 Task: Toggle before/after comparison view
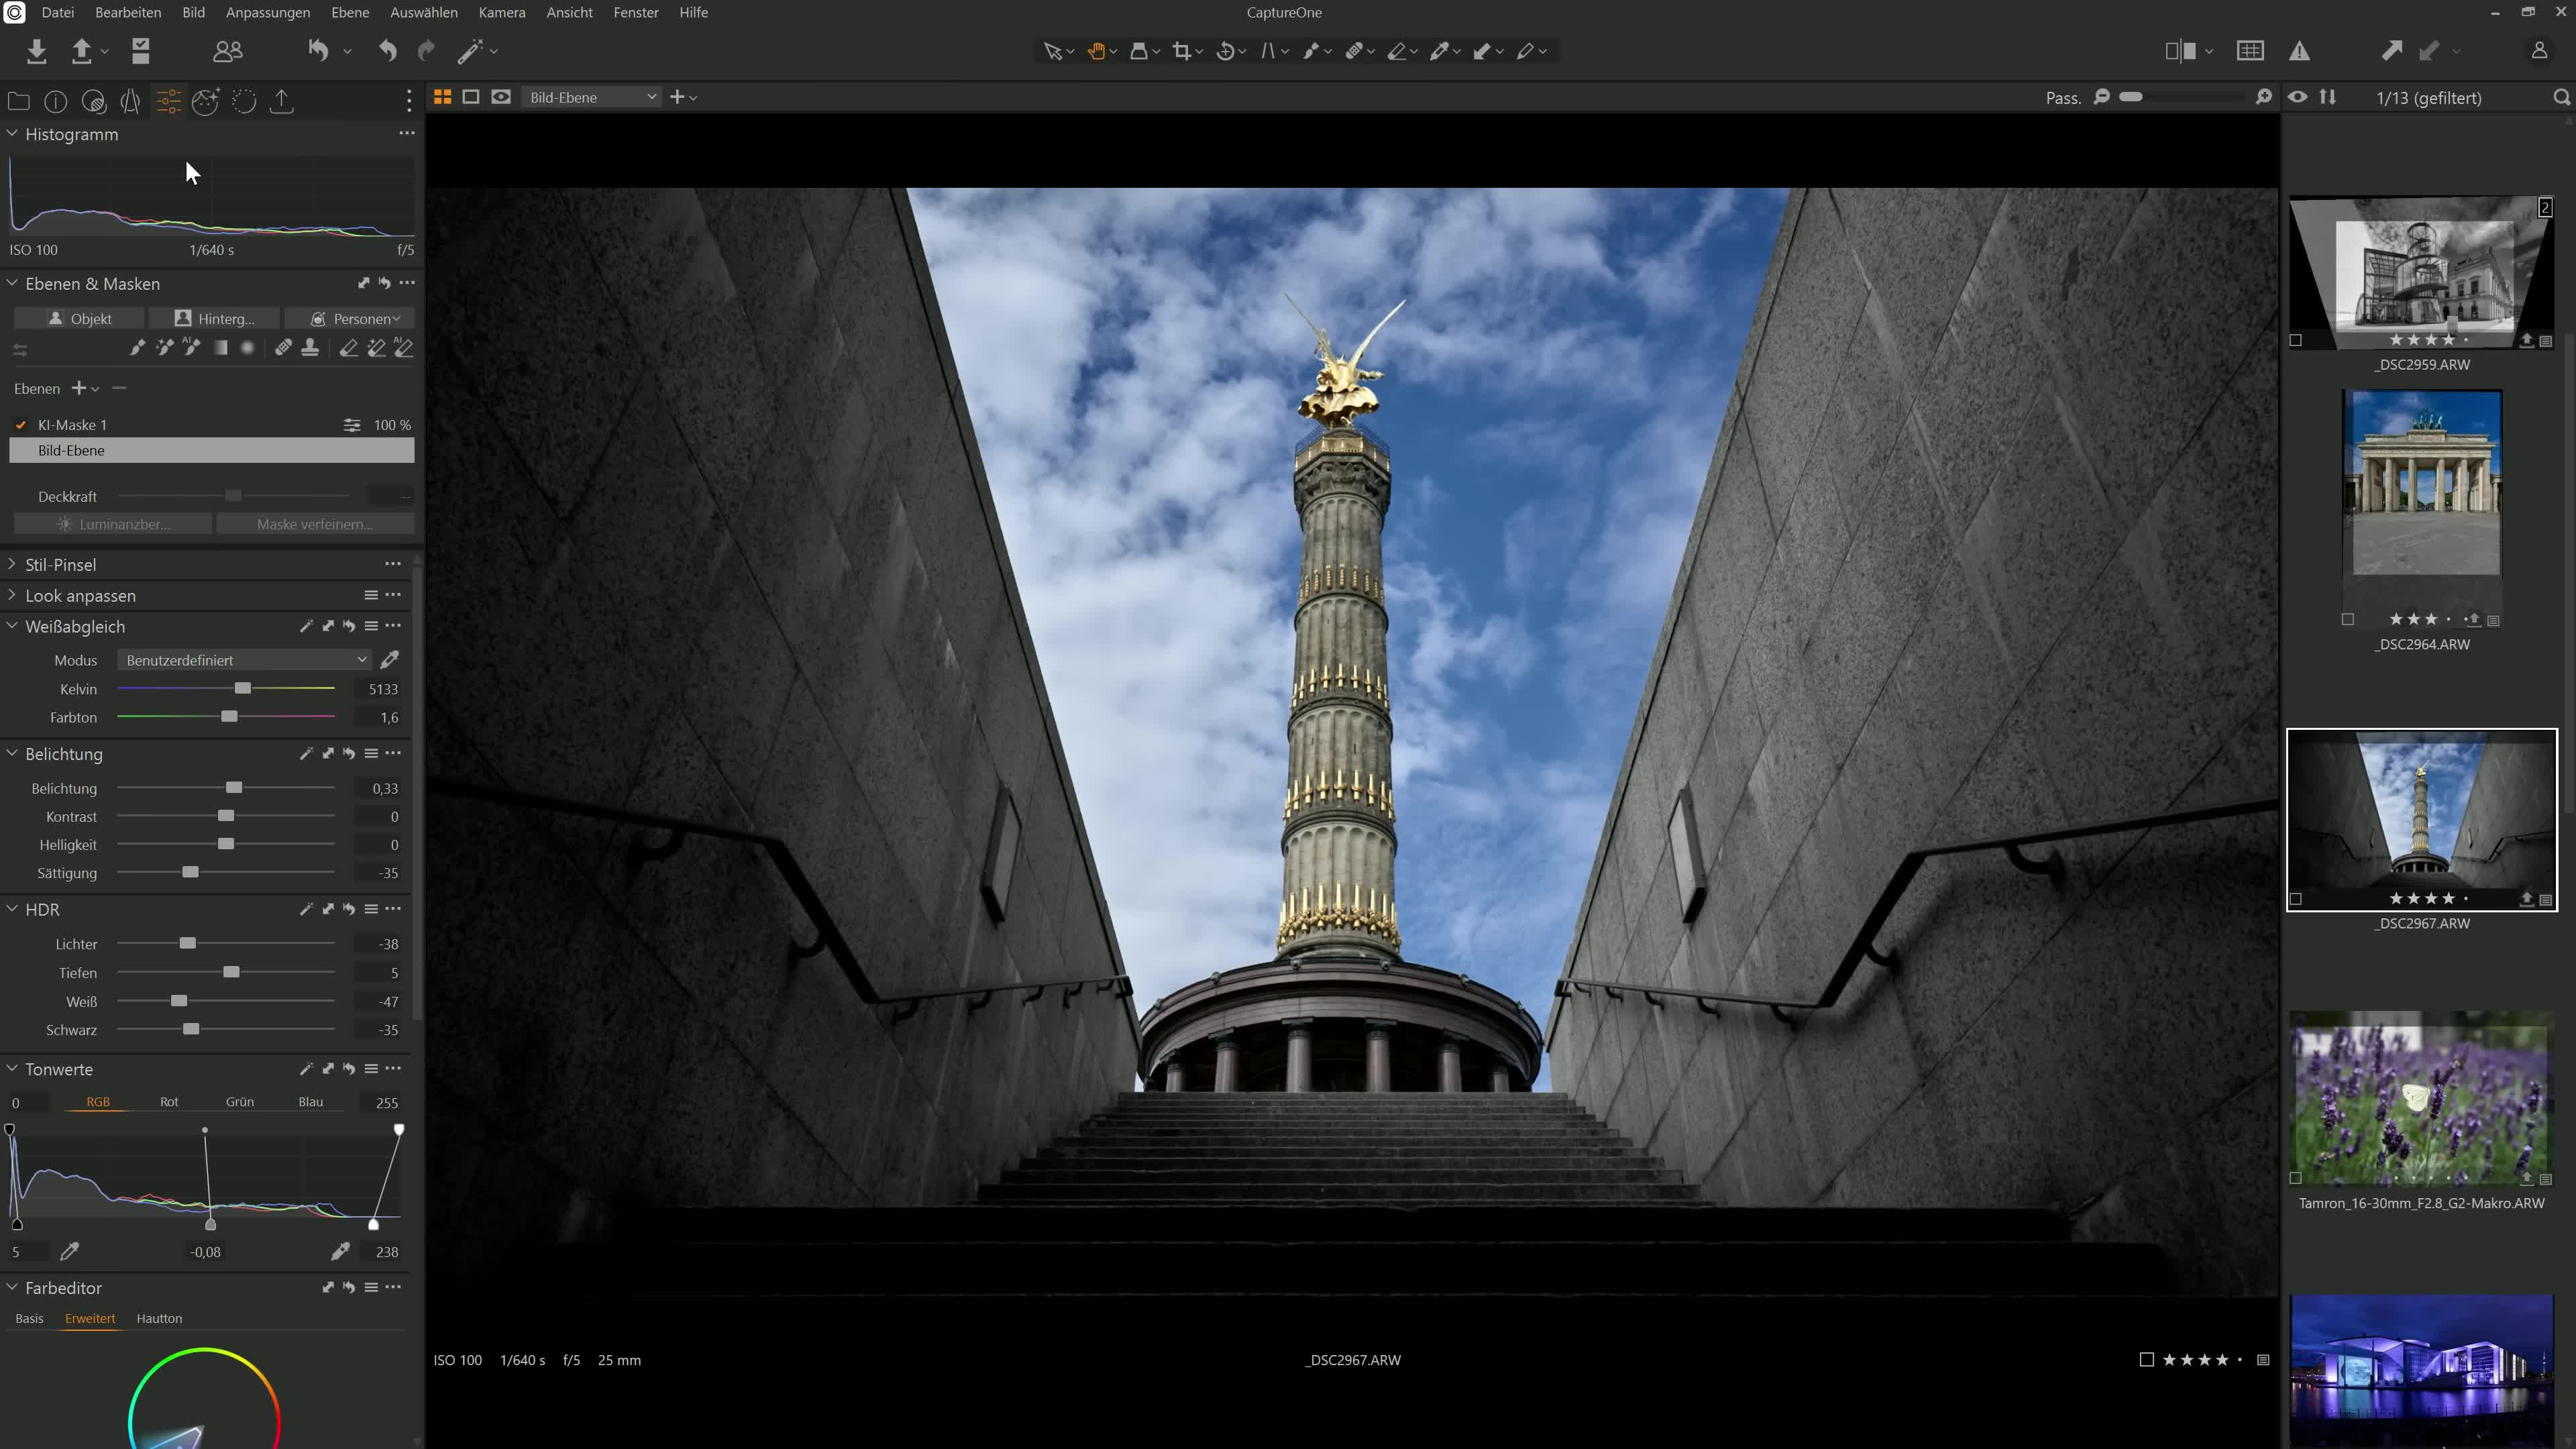2180,51
